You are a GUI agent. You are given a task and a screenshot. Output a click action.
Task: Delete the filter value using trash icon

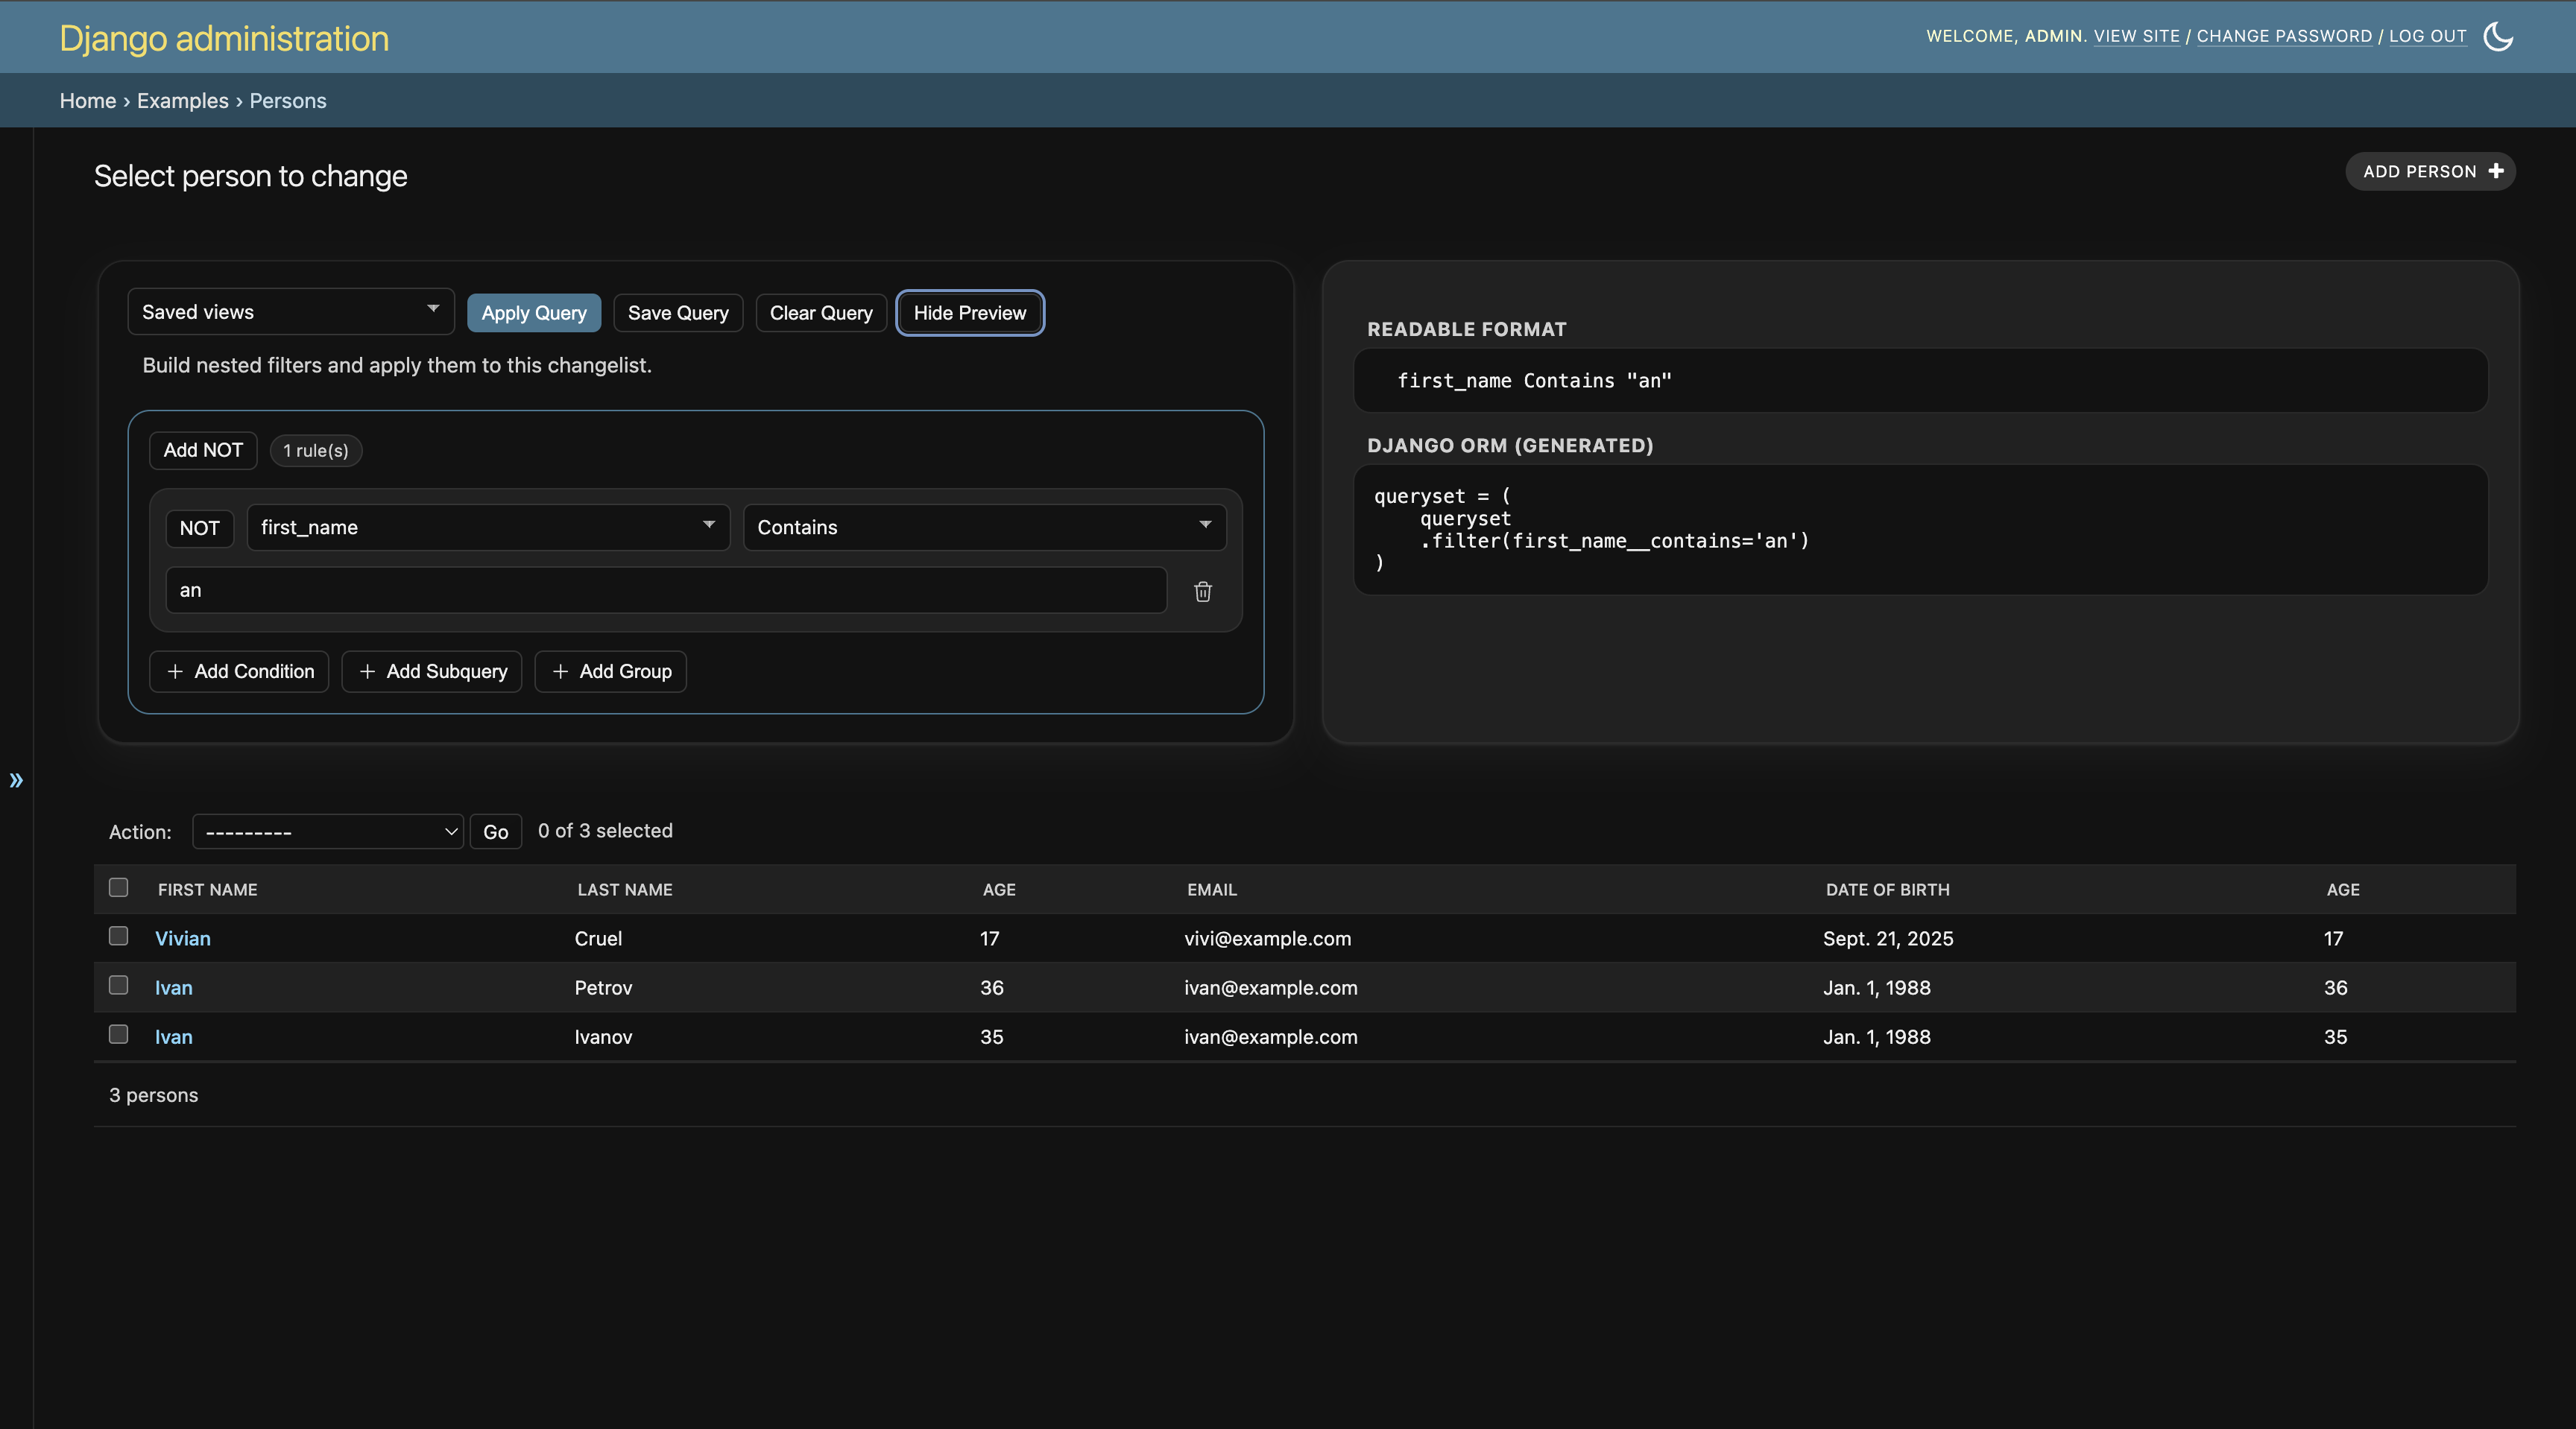1202,592
